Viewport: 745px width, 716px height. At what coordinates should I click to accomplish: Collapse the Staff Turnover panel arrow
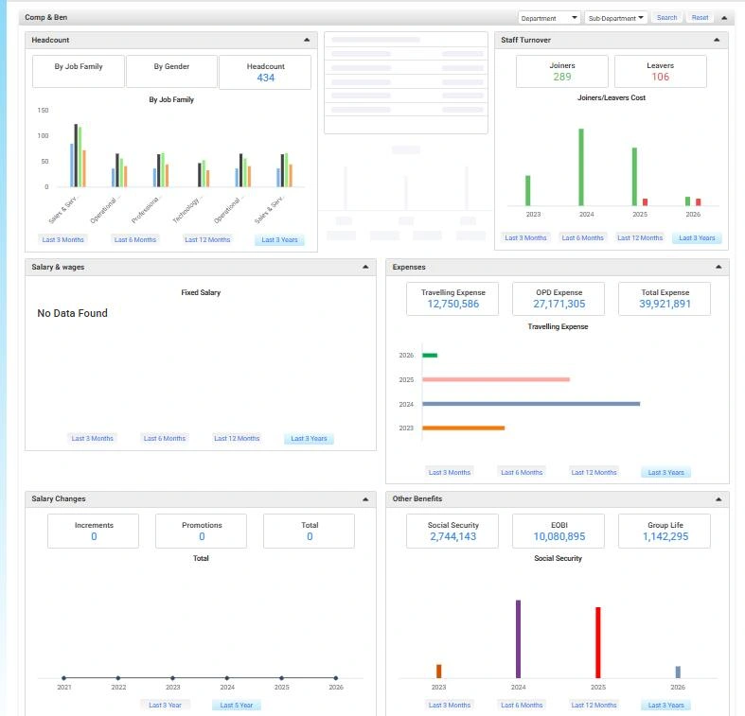coord(717,40)
